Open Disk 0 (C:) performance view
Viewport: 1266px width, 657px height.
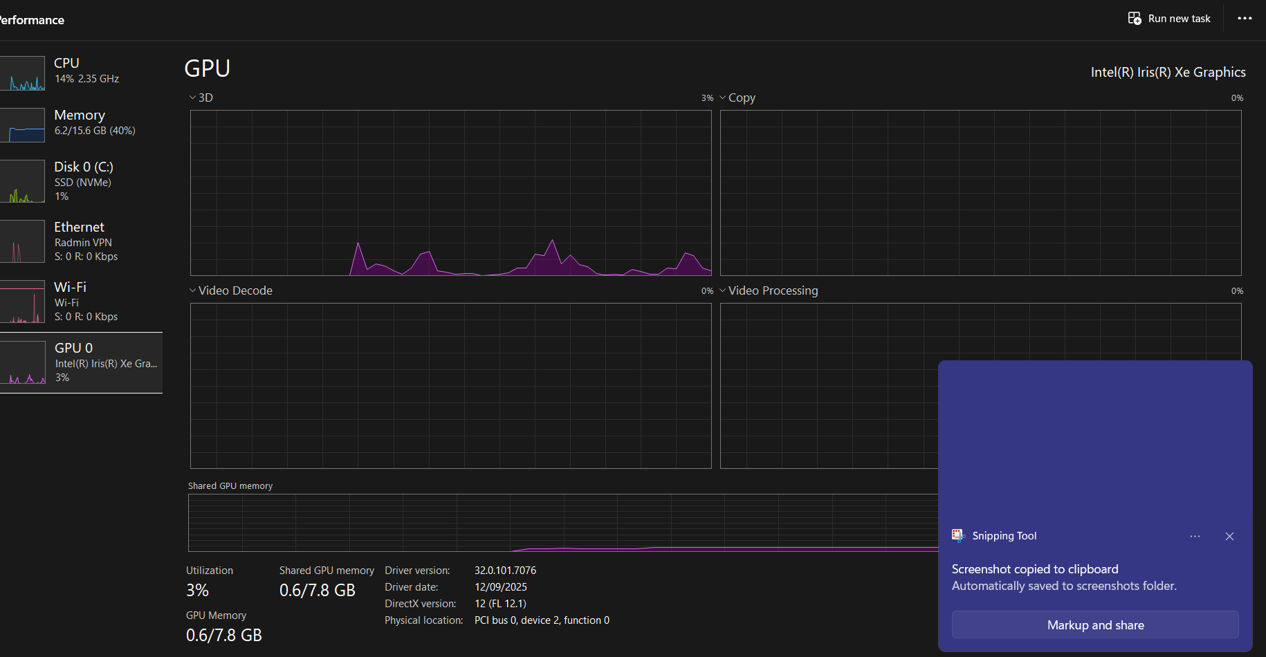coord(81,181)
